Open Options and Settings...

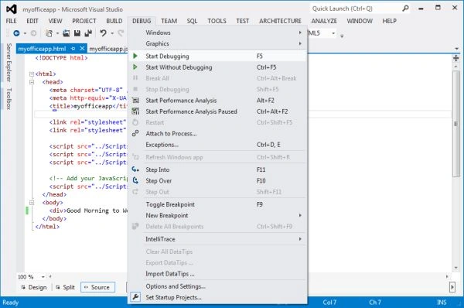218,286
